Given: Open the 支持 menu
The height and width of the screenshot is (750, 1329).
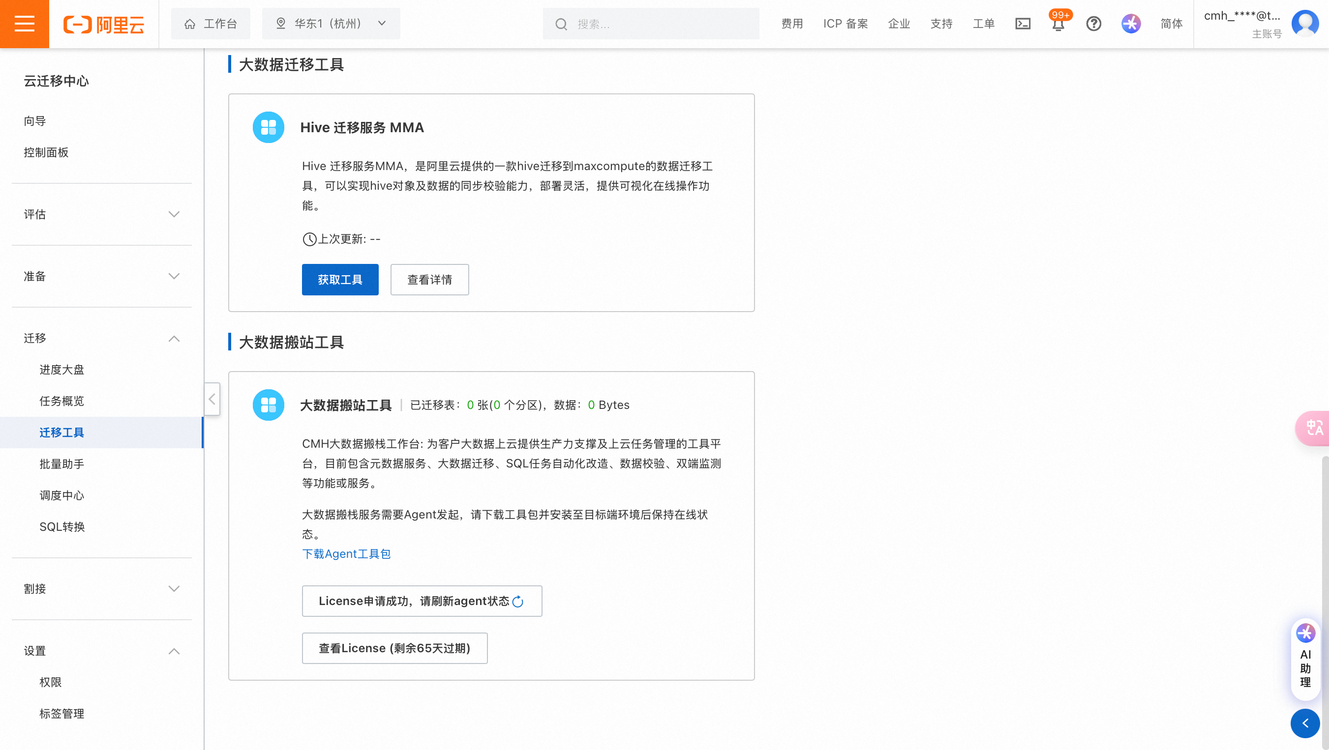Looking at the screenshot, I should coord(941,24).
